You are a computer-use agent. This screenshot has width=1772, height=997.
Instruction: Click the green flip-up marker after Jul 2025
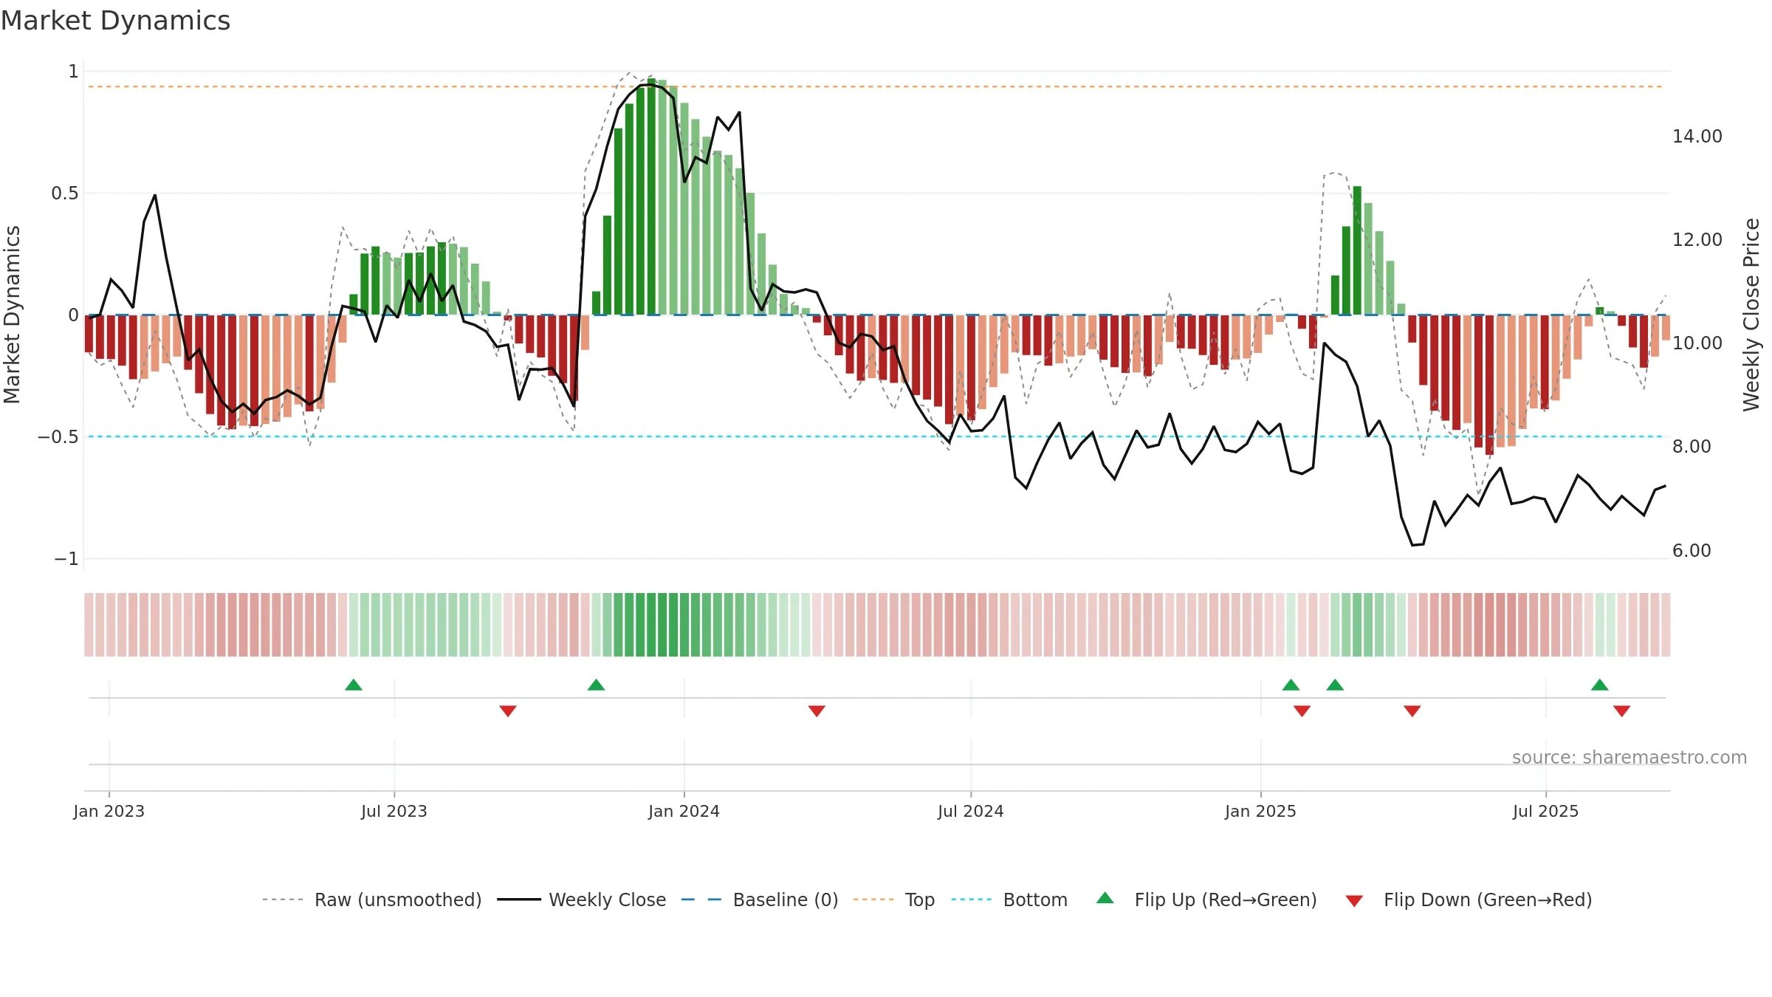[1600, 685]
